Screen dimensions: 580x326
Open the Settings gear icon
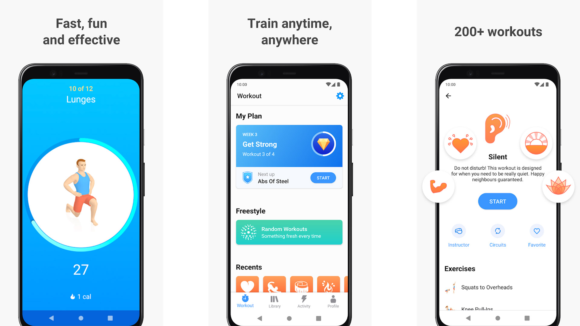pyautogui.click(x=340, y=96)
